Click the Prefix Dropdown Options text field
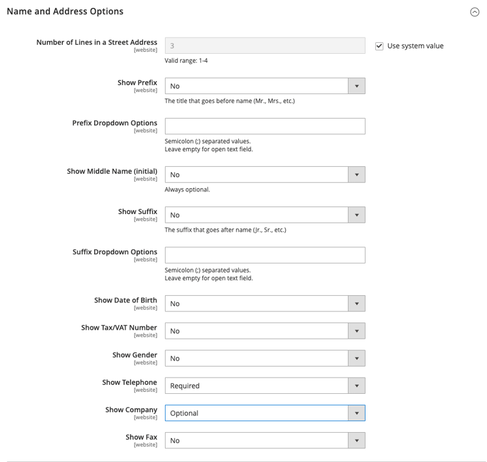The height and width of the screenshot is (462, 487). point(264,127)
